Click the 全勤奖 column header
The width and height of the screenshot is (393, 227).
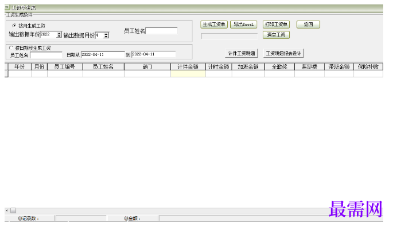point(280,67)
